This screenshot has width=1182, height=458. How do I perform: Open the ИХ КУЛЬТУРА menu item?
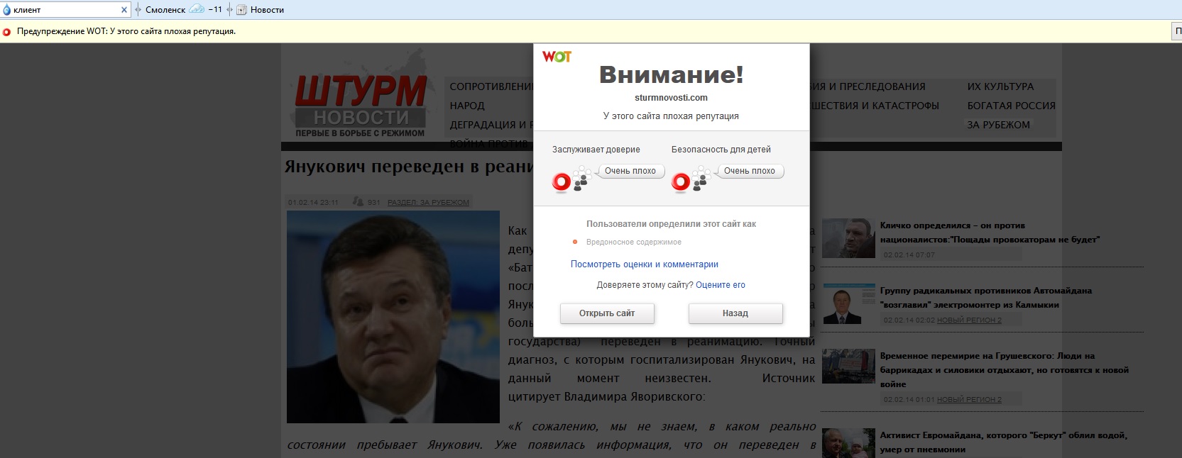[x=1000, y=86]
